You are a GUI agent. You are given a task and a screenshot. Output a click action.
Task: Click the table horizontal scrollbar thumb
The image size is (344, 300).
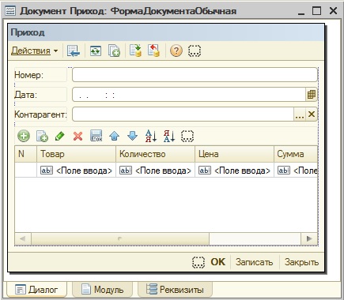click(120, 239)
